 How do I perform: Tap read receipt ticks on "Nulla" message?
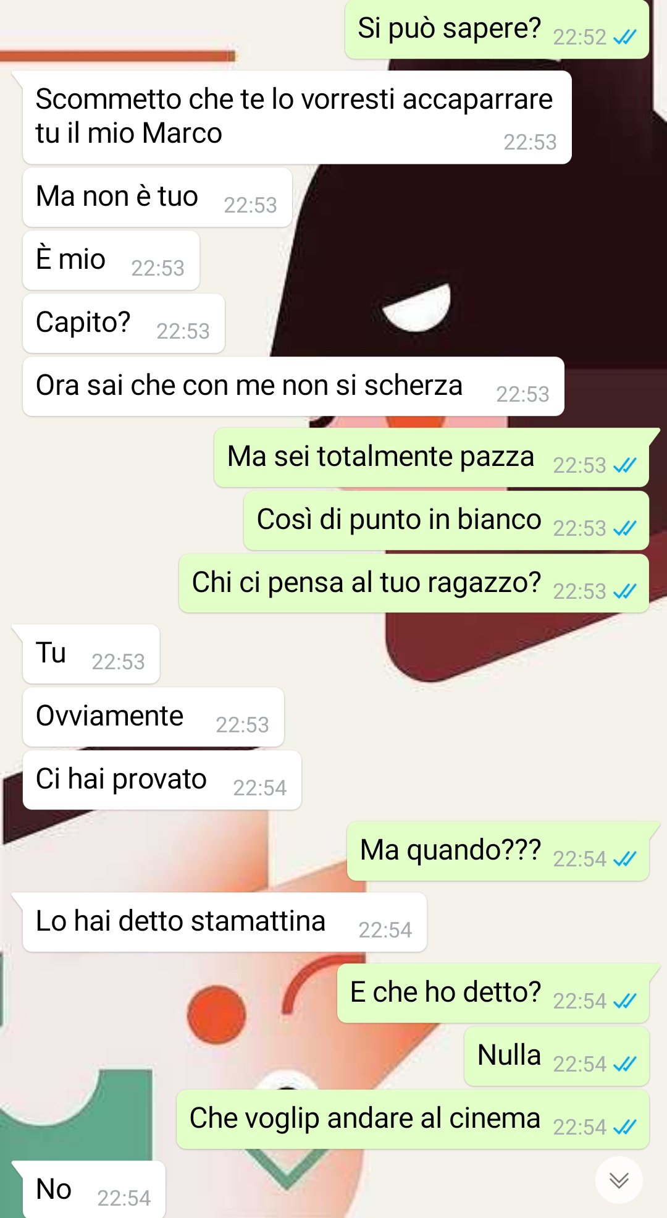pyautogui.click(x=624, y=1064)
